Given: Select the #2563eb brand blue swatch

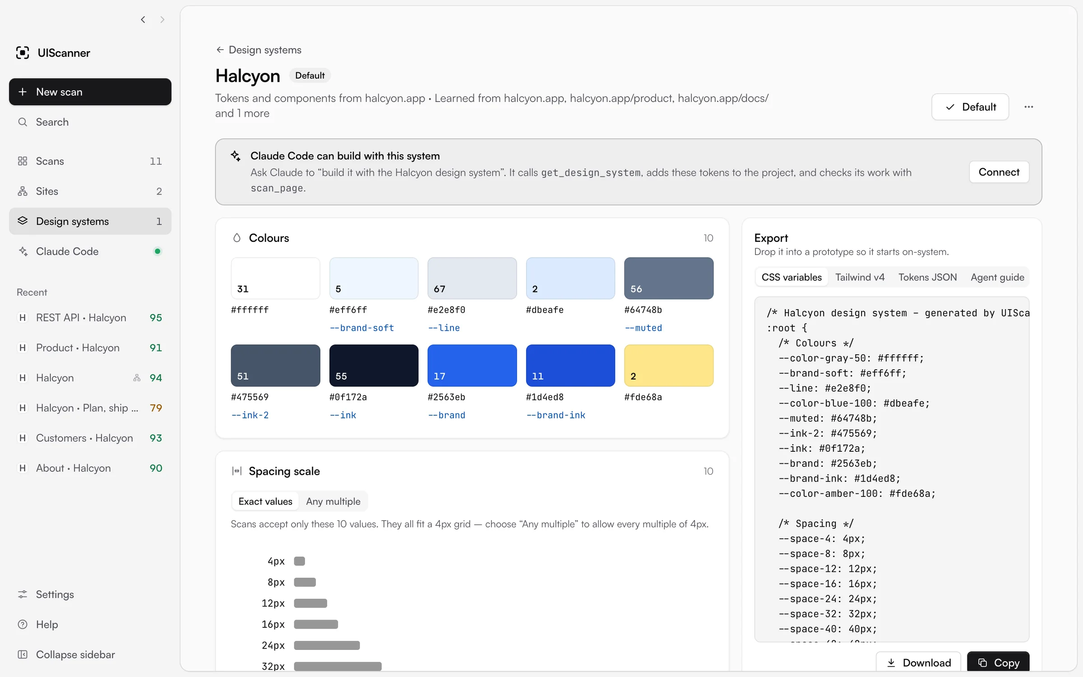Looking at the screenshot, I should pyautogui.click(x=472, y=366).
